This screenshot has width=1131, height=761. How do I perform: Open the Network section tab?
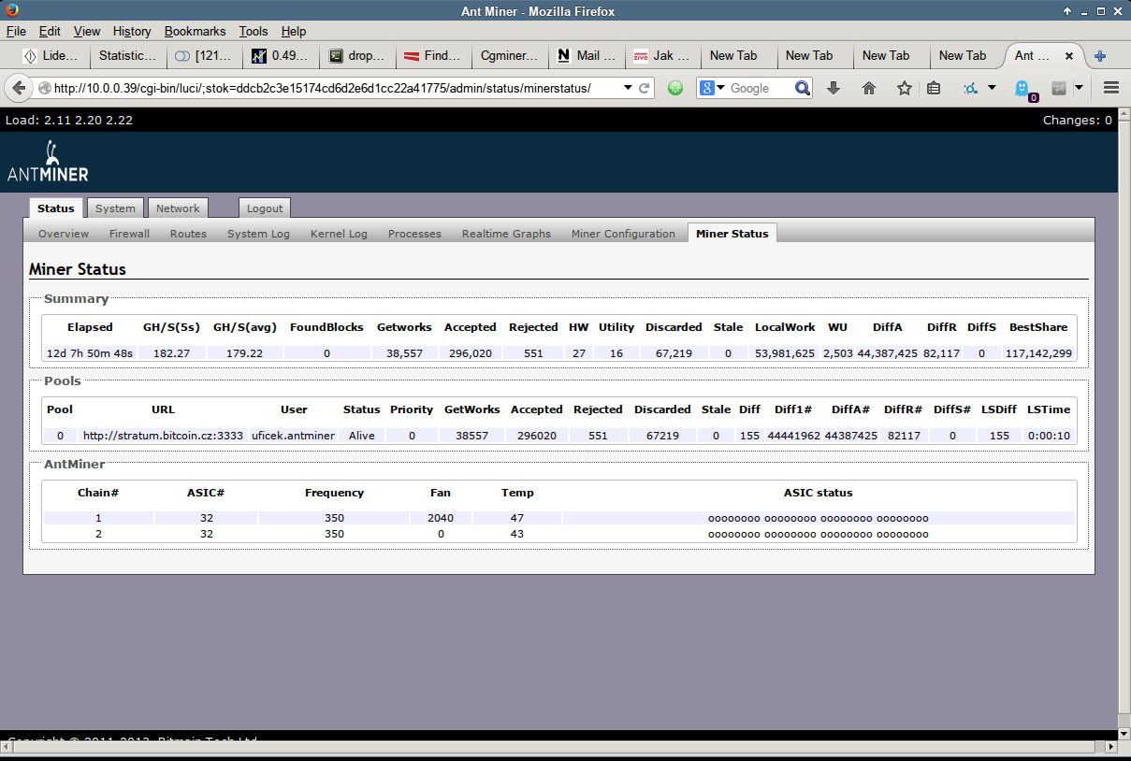click(178, 208)
